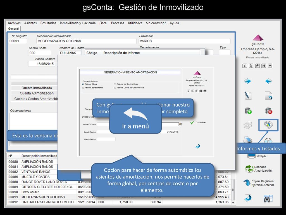Click the Hasta Fecha input in the amortization dialog

point(106,139)
